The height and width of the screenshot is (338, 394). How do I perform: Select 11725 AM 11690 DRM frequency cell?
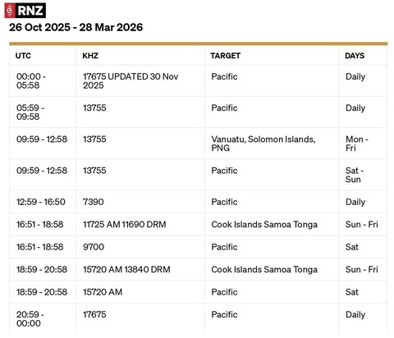coord(140,225)
